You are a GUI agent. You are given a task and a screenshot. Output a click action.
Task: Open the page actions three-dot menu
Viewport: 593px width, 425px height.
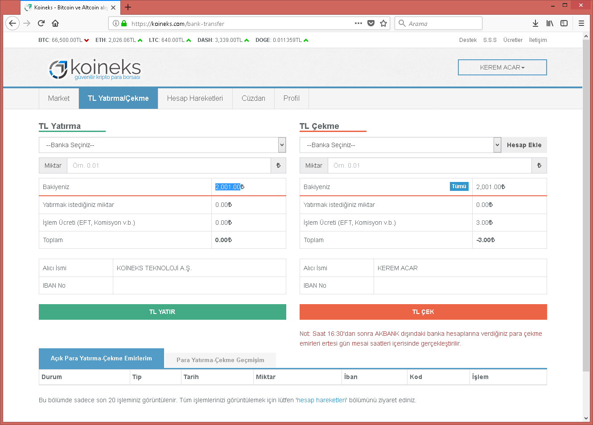358,23
